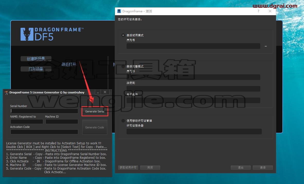Click the Generate Serial button

point(95,111)
